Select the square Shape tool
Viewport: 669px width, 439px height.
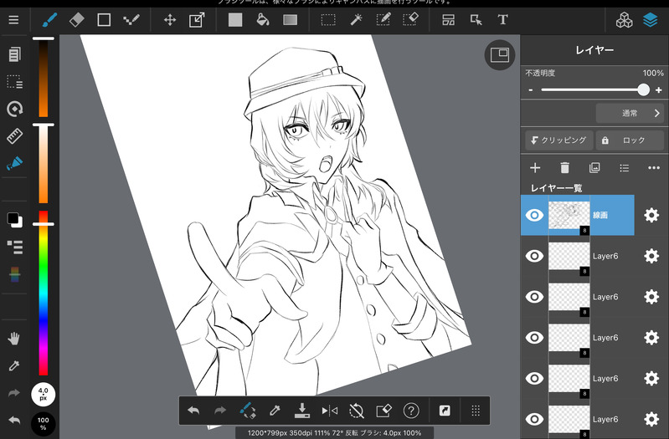click(x=104, y=19)
